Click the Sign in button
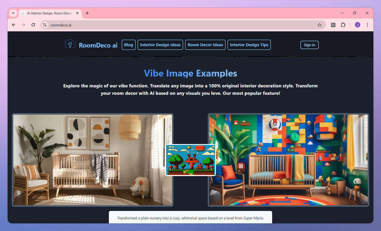The height and width of the screenshot is (231, 381). pyautogui.click(x=309, y=45)
